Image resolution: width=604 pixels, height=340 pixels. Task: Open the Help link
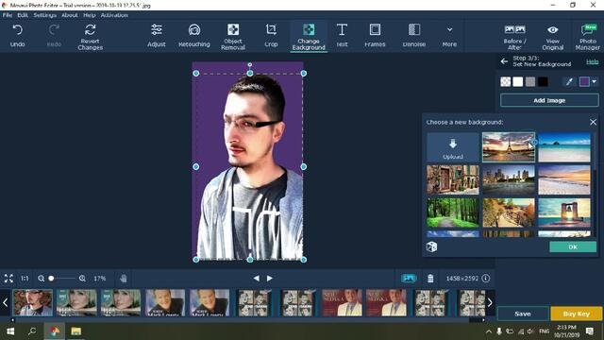point(592,61)
